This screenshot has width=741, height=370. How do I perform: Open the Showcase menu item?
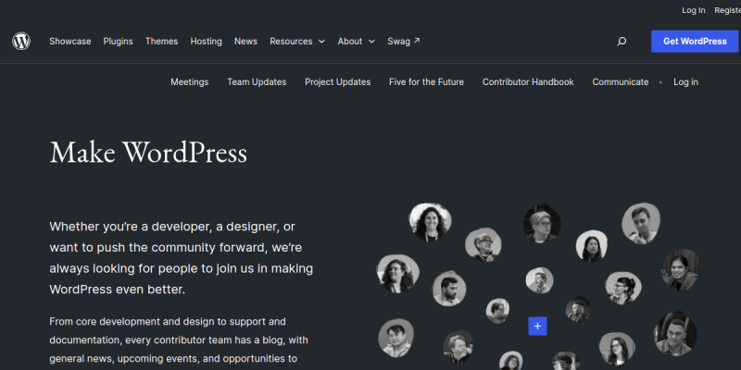pos(70,41)
